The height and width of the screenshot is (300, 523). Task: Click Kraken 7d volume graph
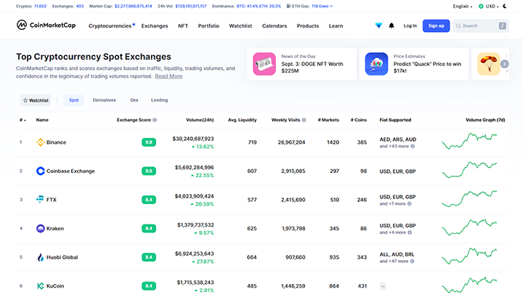469,227
